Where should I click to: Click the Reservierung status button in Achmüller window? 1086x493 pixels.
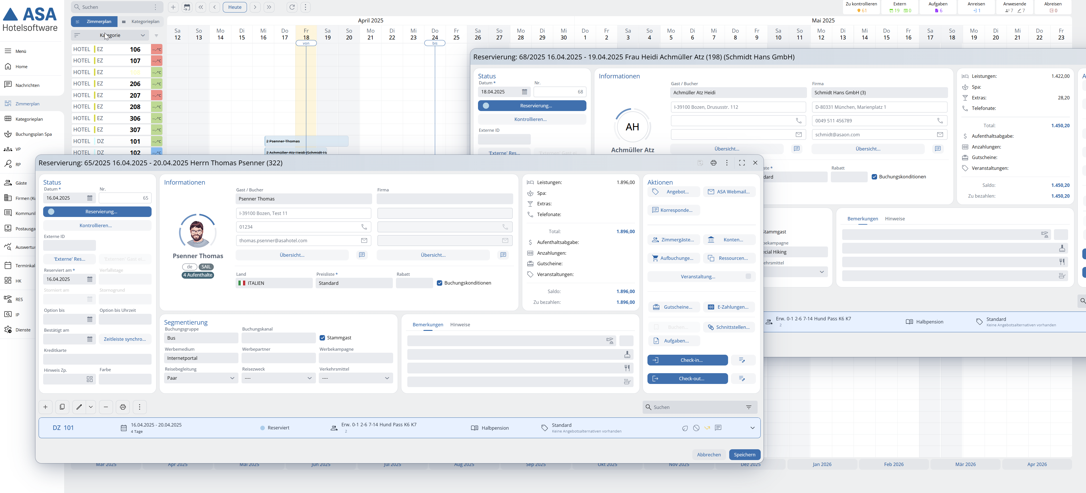pyautogui.click(x=532, y=105)
